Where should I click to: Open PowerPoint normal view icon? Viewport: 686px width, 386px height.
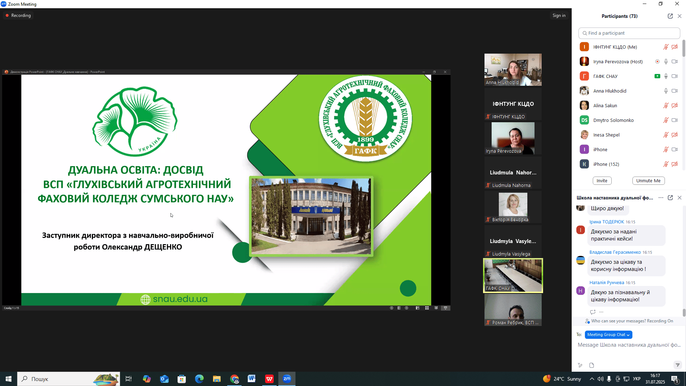(418, 308)
